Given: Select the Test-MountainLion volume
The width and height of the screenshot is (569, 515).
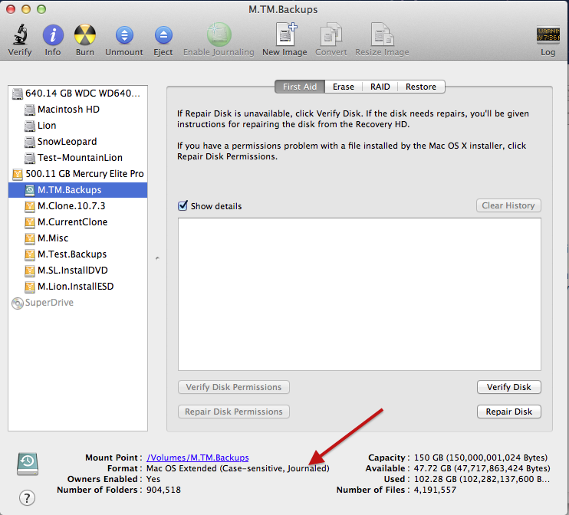Looking at the screenshot, I should tap(77, 158).
